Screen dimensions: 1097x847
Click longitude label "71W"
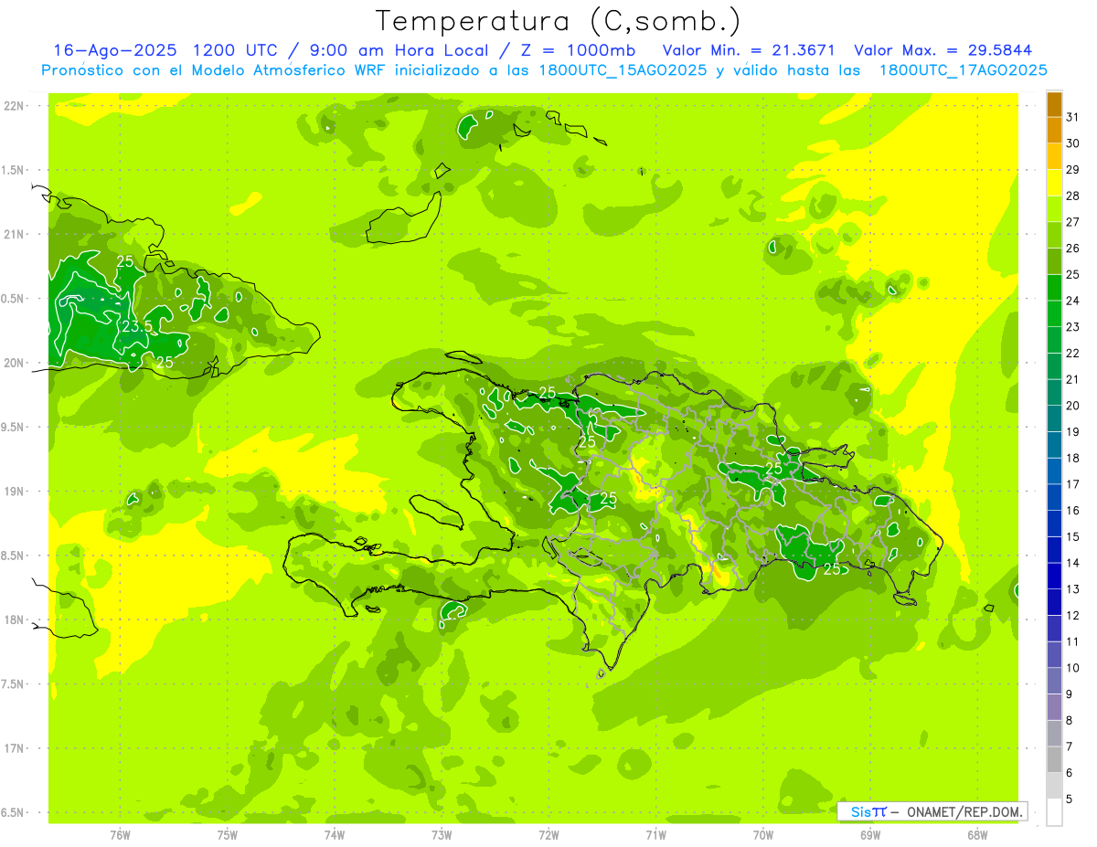tap(655, 834)
